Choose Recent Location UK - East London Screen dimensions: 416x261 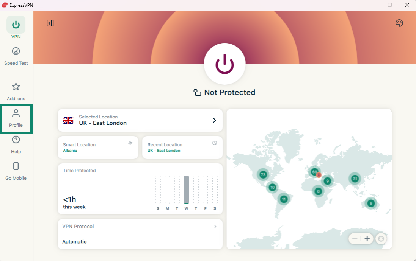click(x=182, y=148)
